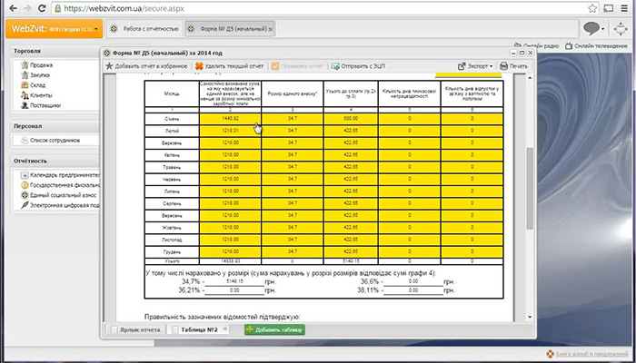Viewport: 636px width, 363px height.
Task: Click the vertical scrollbar thumb of the report
Action: click(x=530, y=189)
